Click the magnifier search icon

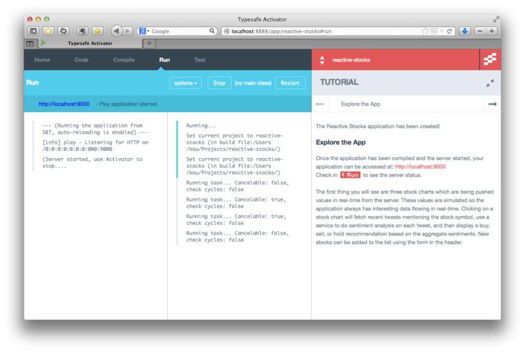pos(212,31)
